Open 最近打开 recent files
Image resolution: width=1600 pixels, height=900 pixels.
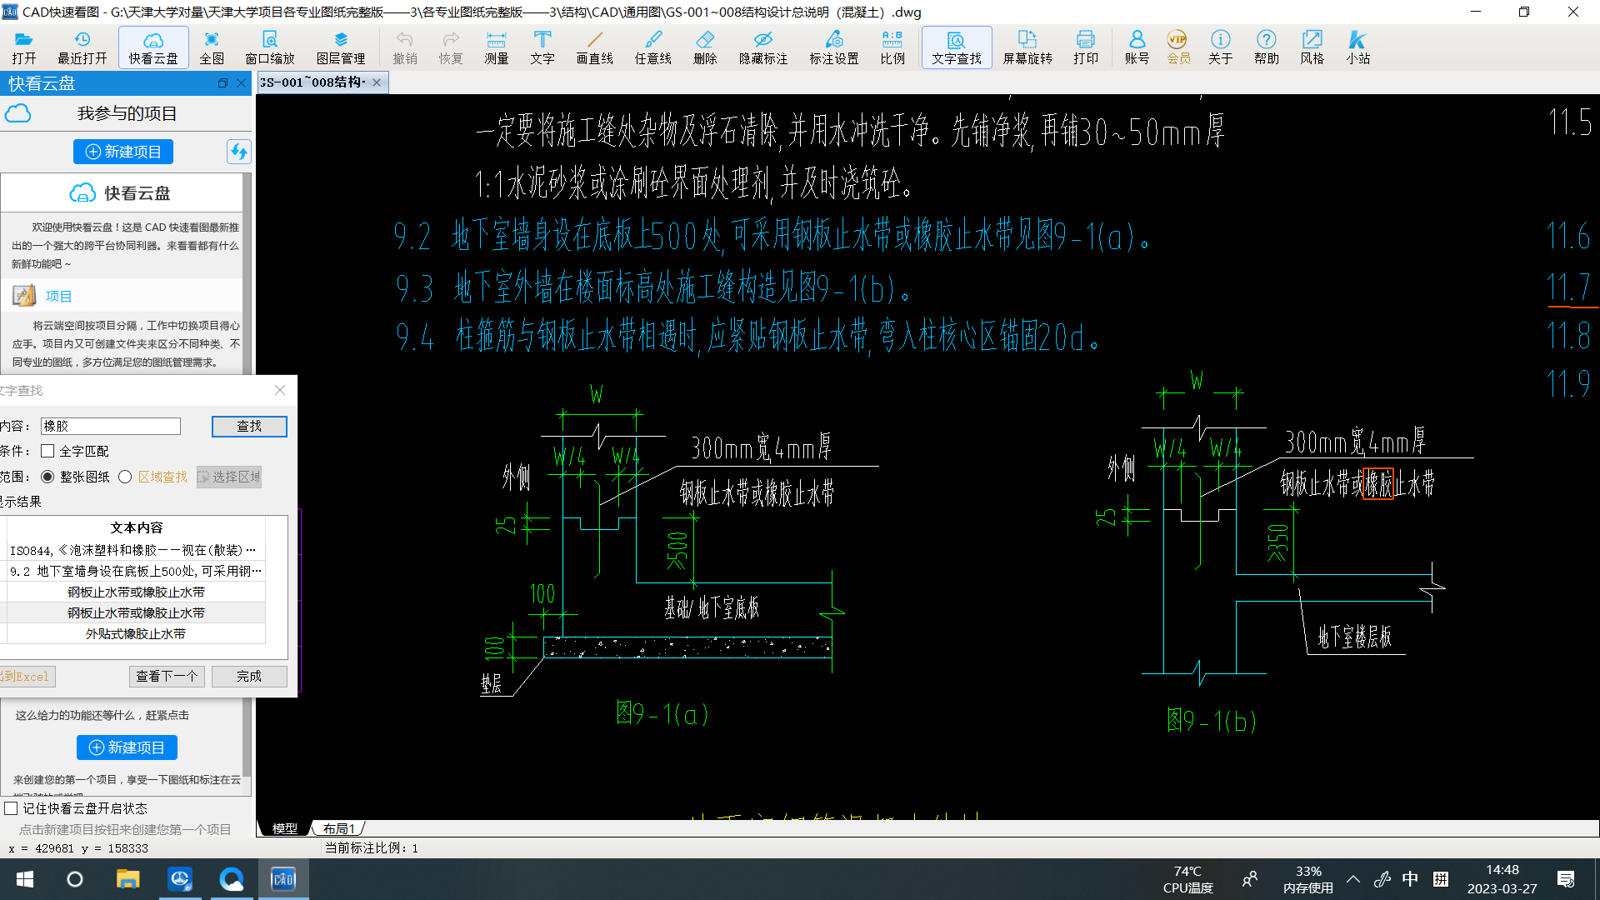click(x=82, y=47)
